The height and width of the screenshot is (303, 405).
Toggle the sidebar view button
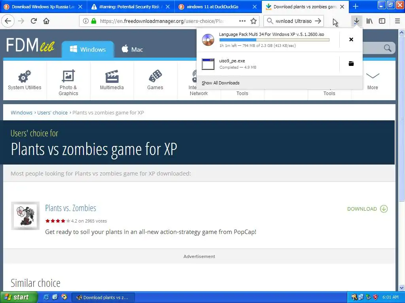tap(382, 21)
